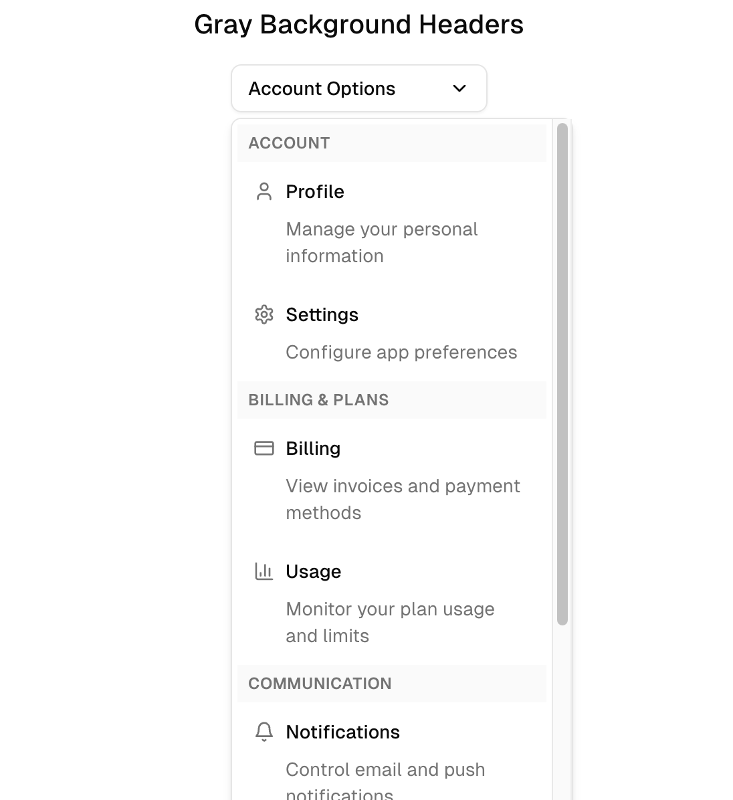Collapse the menu using the chevron arrow

[459, 88]
